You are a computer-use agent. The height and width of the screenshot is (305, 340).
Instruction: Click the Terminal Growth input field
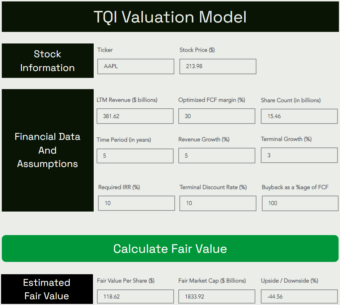[x=299, y=155]
